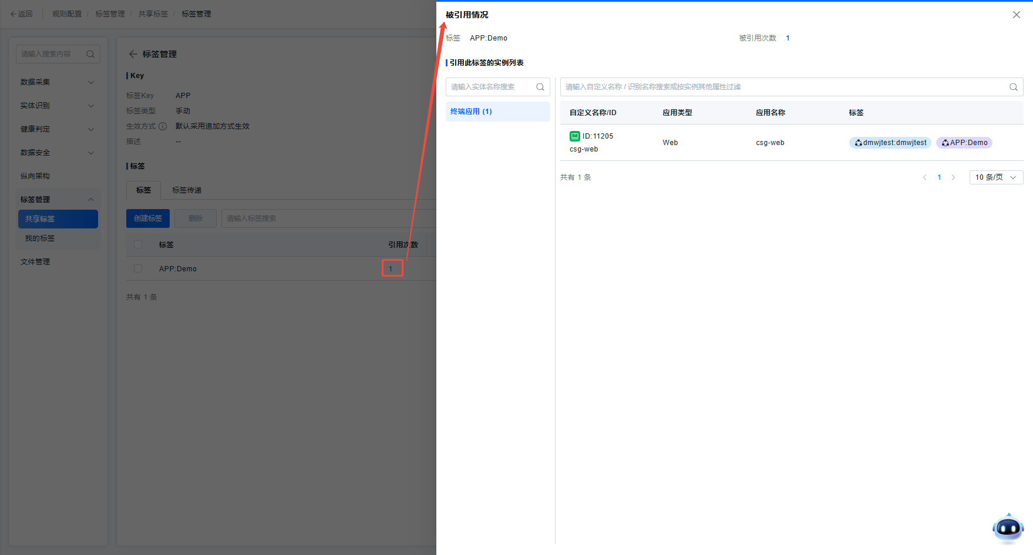The image size is (1033, 555).
Task: Open the robot assistant chat icon
Action: pyautogui.click(x=1008, y=528)
